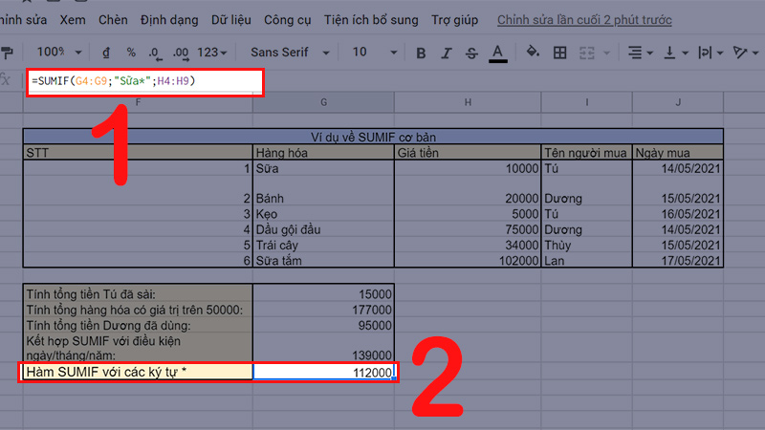Open the text rotation dropdown

746,53
